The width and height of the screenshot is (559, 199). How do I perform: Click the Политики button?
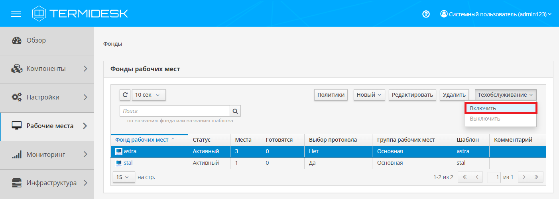pos(331,95)
